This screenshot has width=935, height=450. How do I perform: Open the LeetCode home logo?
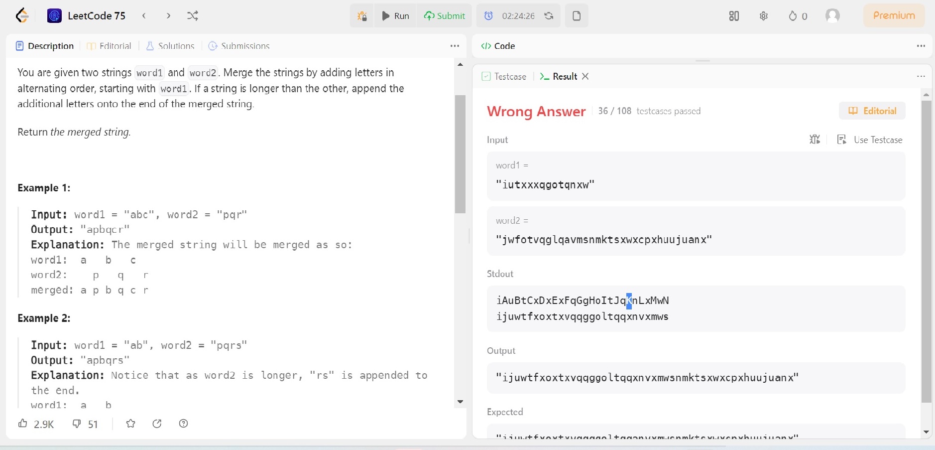[x=22, y=16]
